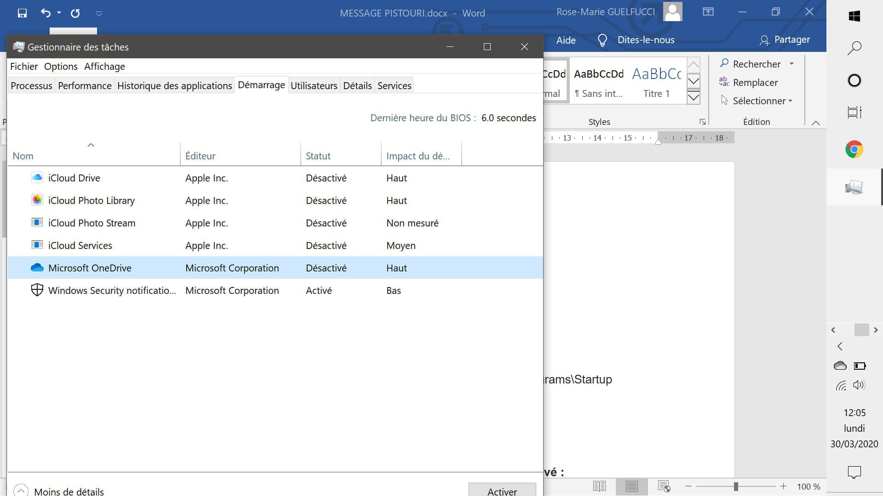This screenshot has width=883, height=496.
Task: Click '6.0 secondes' BIOS time value
Action: 509,118
